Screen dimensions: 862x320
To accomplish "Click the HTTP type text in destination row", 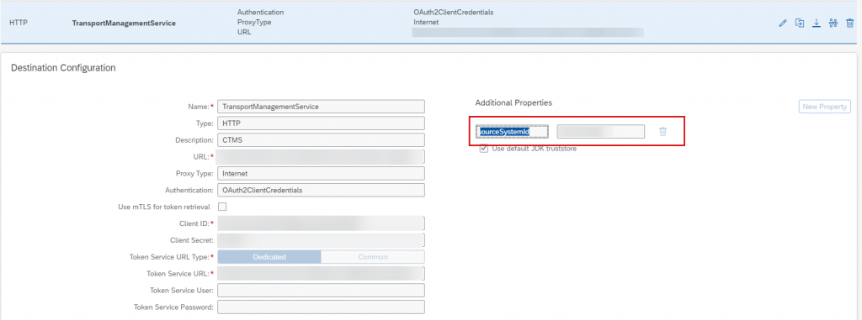I will pyautogui.click(x=19, y=23).
